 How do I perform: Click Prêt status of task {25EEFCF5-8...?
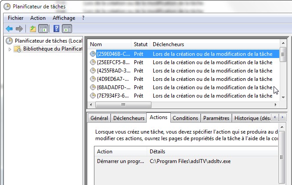pos(139,62)
